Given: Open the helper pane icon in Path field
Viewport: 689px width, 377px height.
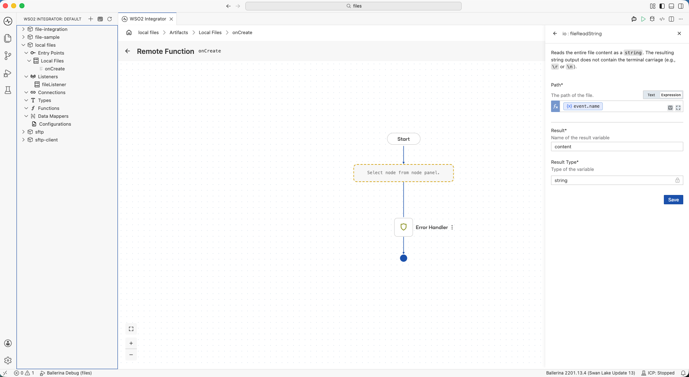Looking at the screenshot, I should pos(670,108).
